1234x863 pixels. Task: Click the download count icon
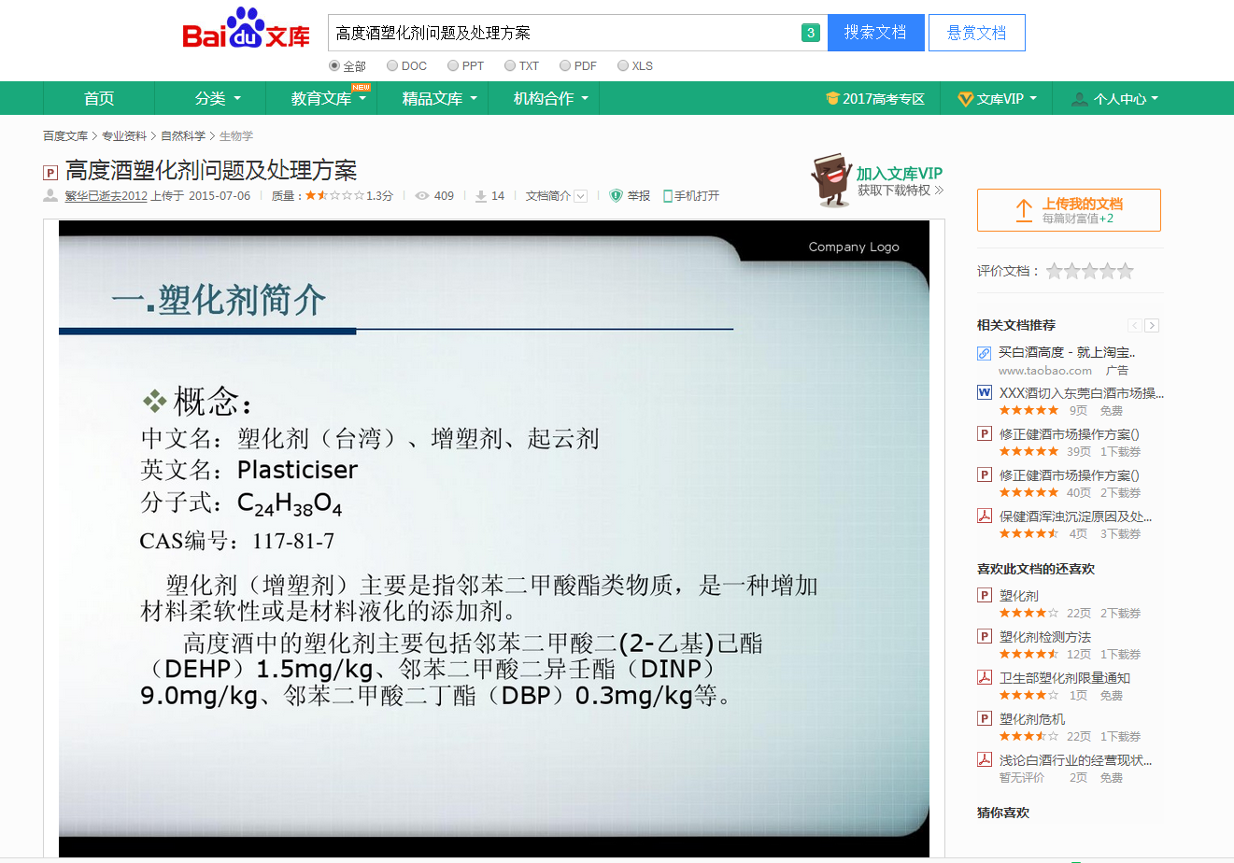(481, 196)
